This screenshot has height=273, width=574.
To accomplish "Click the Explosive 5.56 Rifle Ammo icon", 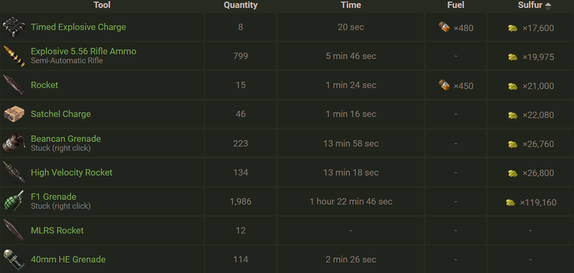I will pos(14,56).
